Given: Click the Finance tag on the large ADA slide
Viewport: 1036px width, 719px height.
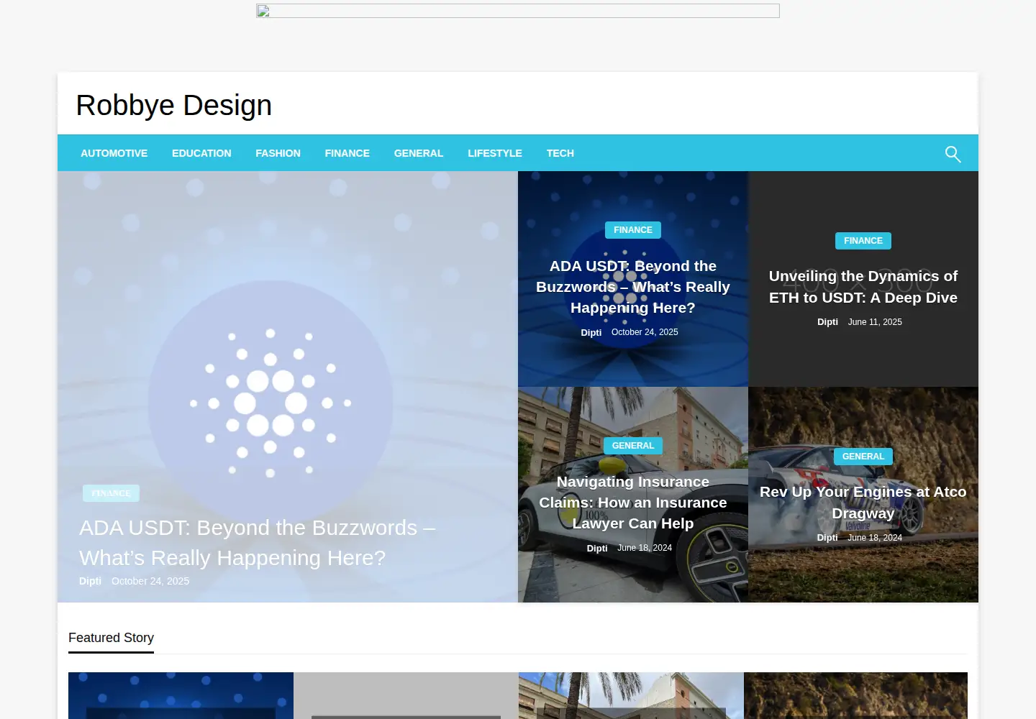Looking at the screenshot, I should point(111,493).
